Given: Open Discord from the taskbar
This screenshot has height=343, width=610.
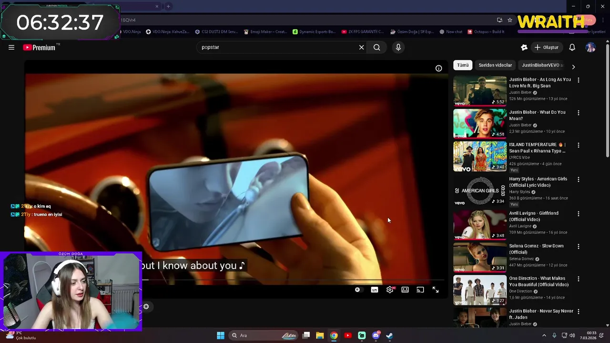Looking at the screenshot, I should (376, 335).
